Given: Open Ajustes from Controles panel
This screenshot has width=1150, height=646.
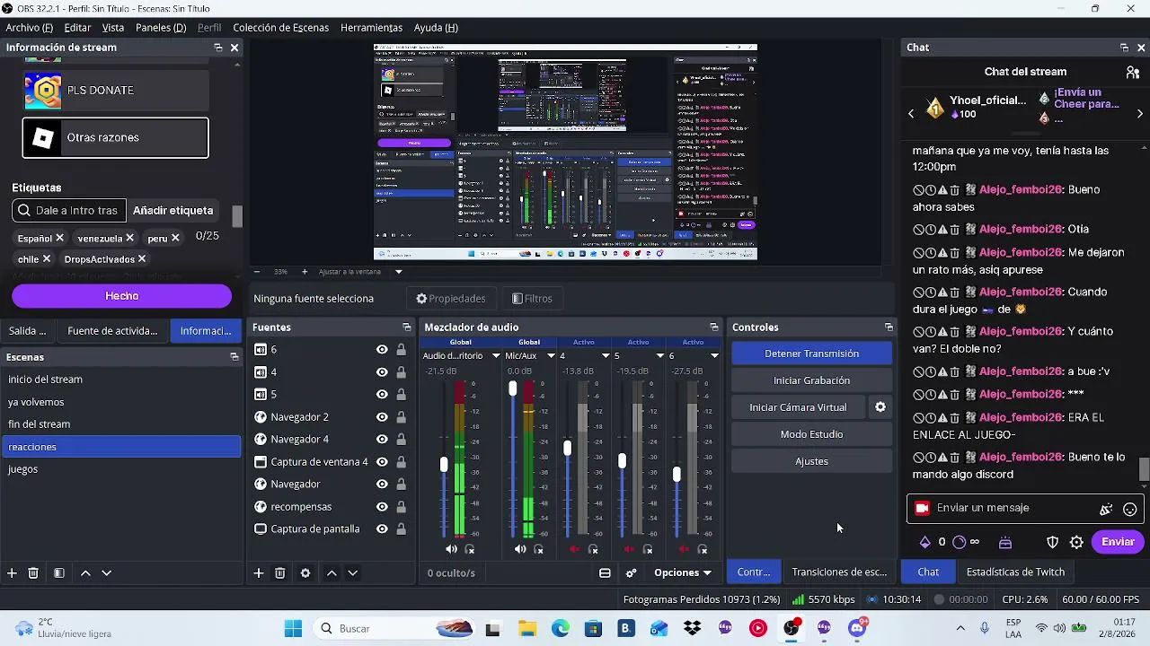Looking at the screenshot, I should (x=812, y=461).
